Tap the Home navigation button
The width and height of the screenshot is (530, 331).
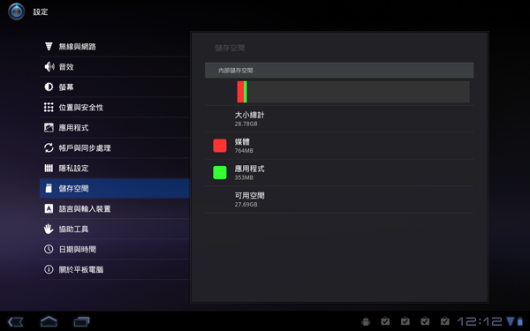point(49,321)
